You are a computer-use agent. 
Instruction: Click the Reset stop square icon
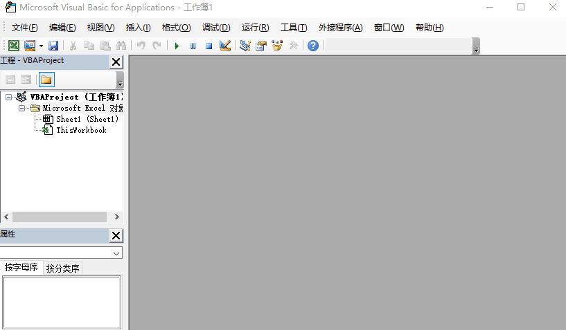click(x=209, y=46)
